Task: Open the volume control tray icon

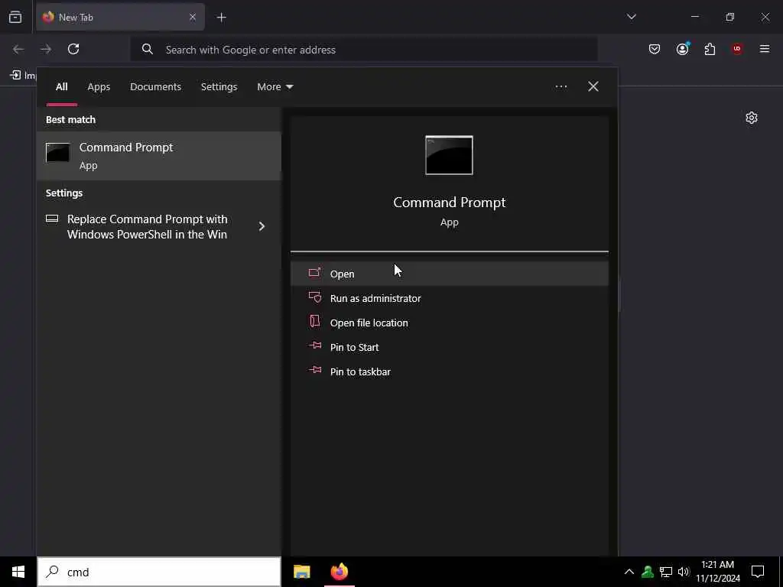Action: pyautogui.click(x=684, y=572)
